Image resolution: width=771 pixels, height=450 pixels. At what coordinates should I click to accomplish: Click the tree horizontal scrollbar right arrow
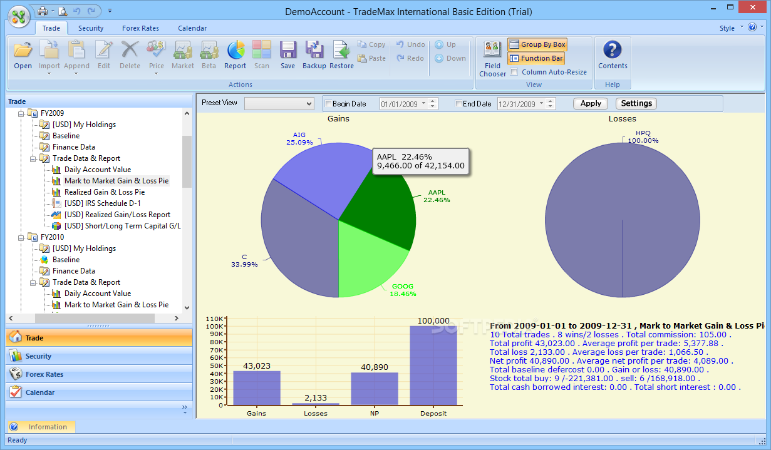click(177, 319)
